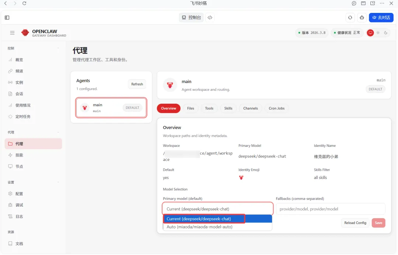Go forward with the forward arrow
Screen dimensions: 398x255
pos(15,3)
